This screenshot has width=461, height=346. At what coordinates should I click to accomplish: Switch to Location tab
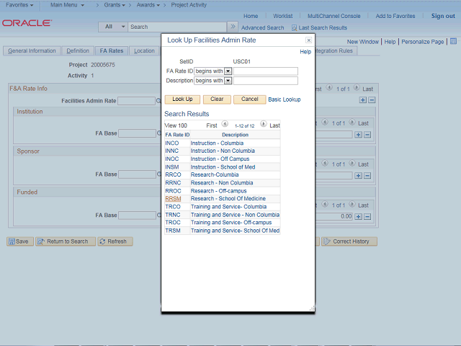point(144,51)
